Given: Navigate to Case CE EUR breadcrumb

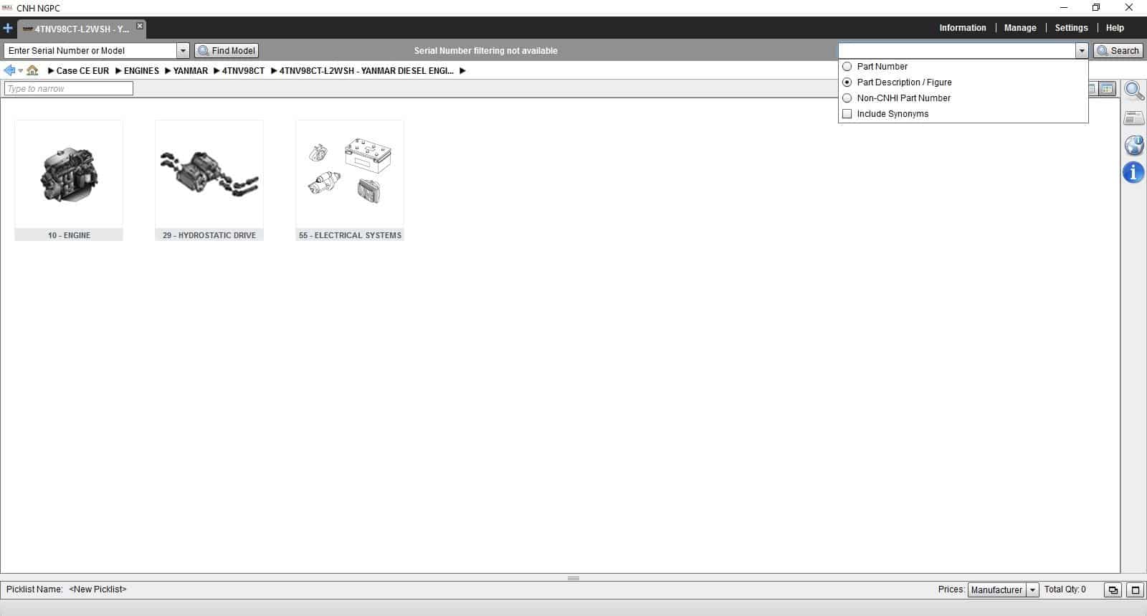Looking at the screenshot, I should point(82,71).
